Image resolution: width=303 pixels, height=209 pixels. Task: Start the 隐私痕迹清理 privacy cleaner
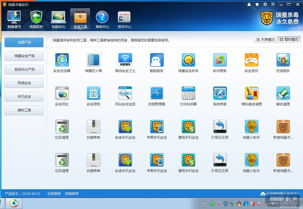click(x=251, y=93)
